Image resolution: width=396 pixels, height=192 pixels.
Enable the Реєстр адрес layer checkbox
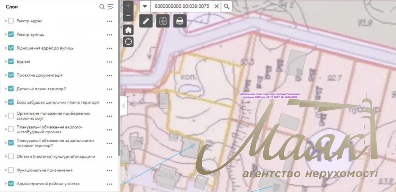click(x=11, y=21)
